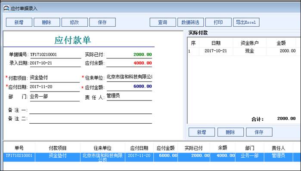Image resolution: width=301 pixels, height=171 pixels.
Task: Click the 备注一 input line
Action: point(90,110)
